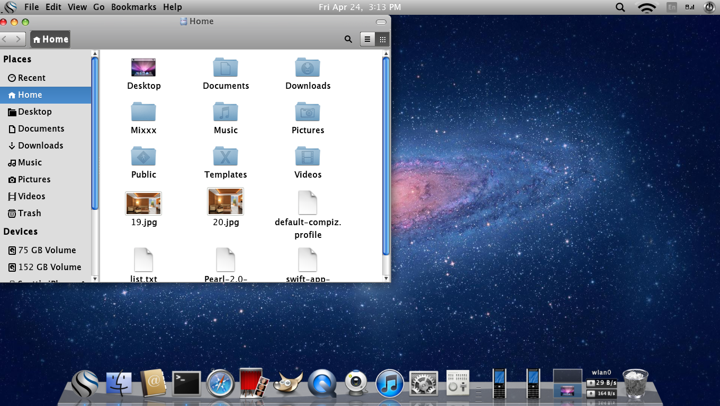Screen dimensions: 720x406
Task: Select the default-compiz.profile file
Action: (308, 203)
